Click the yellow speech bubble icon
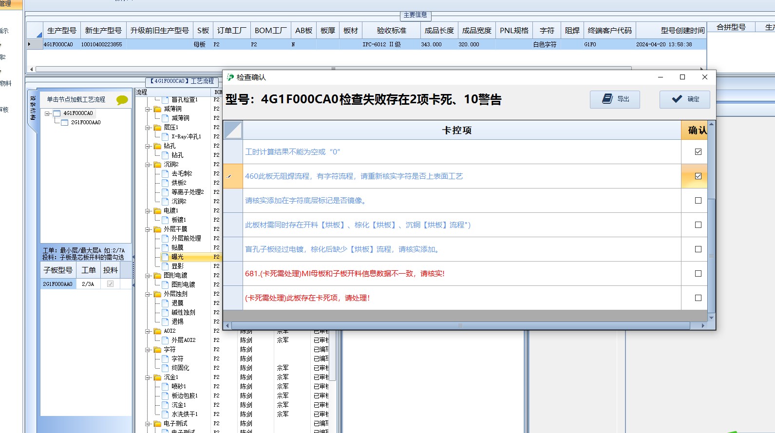 (122, 100)
